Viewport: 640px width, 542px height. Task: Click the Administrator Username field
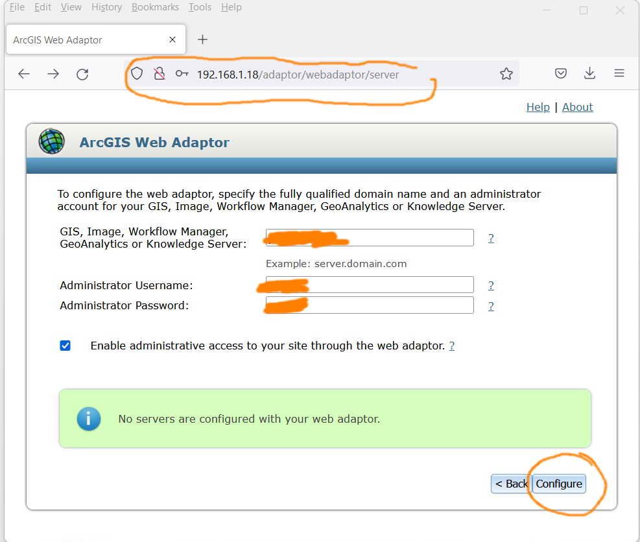pyautogui.click(x=370, y=285)
